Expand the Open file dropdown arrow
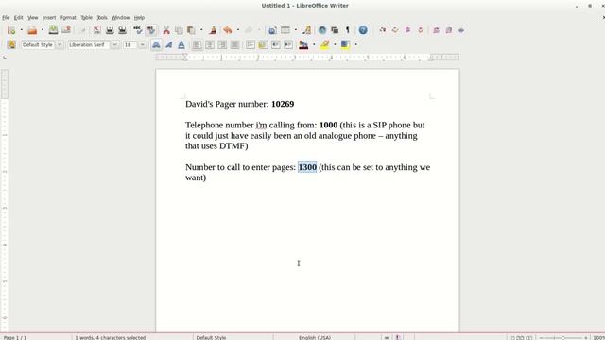 click(x=43, y=30)
